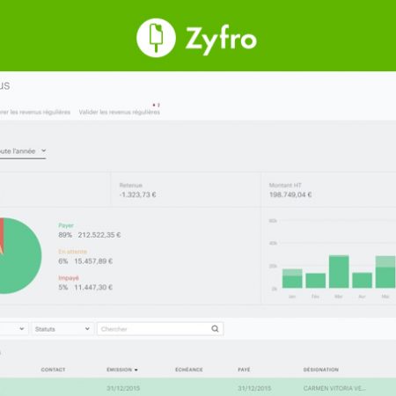Click the amount 11.447,30 €

(93, 287)
